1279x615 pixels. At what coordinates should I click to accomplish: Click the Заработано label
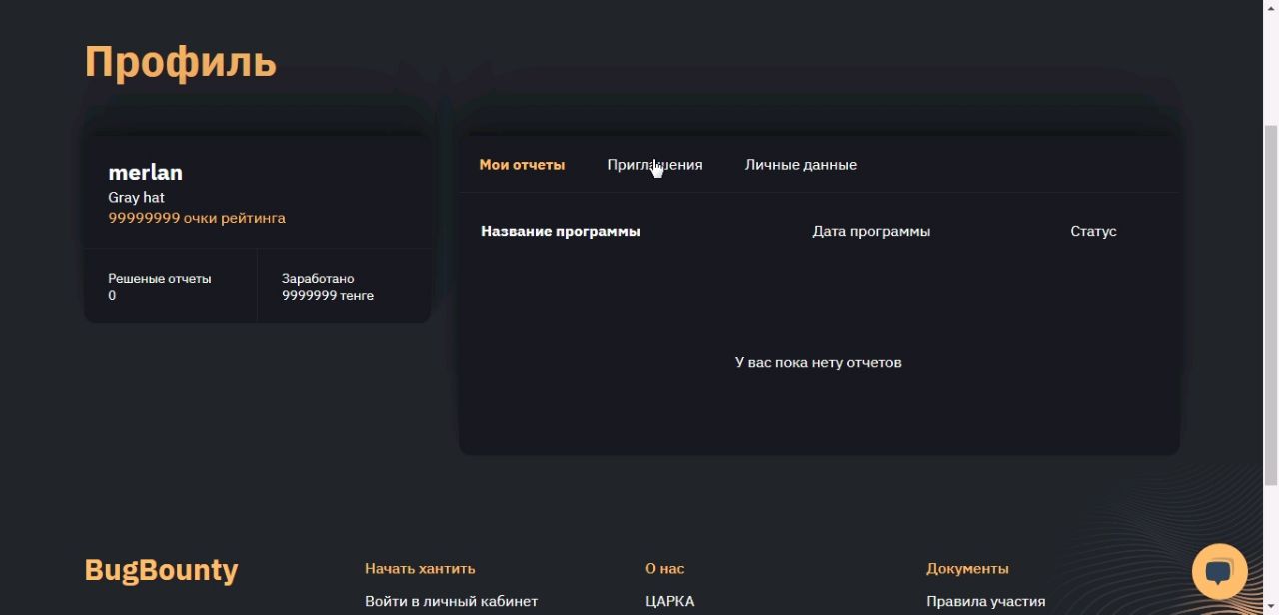tap(318, 279)
